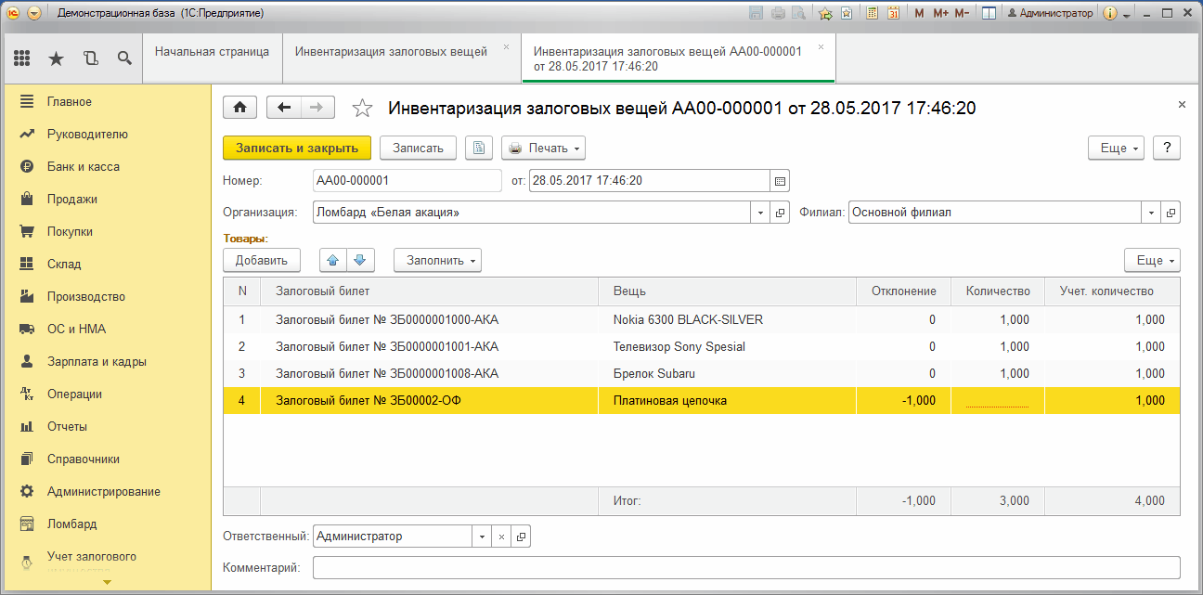Viewport: 1203px width, 595px height.
Task: Navigate forward with the right arrow
Action: tap(317, 108)
